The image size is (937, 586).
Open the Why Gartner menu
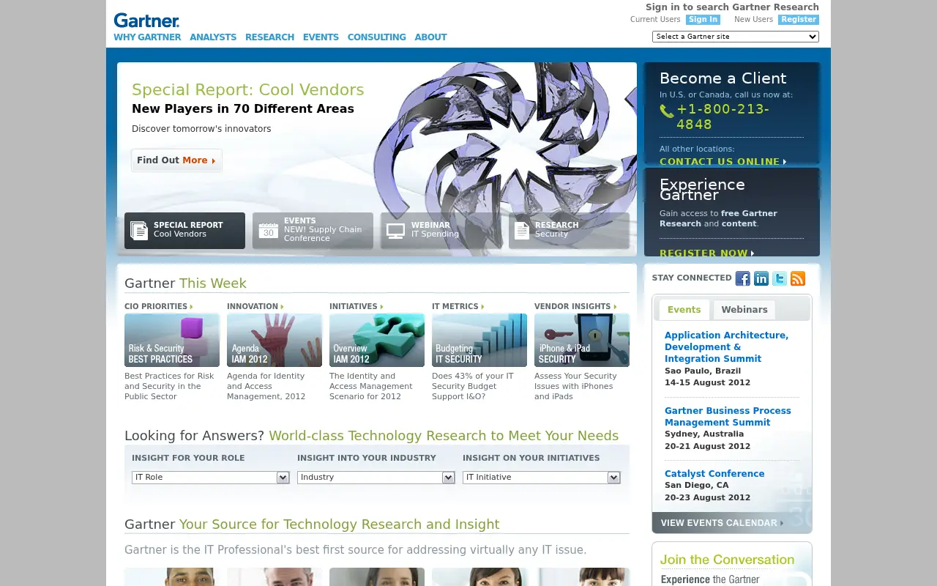coord(147,37)
